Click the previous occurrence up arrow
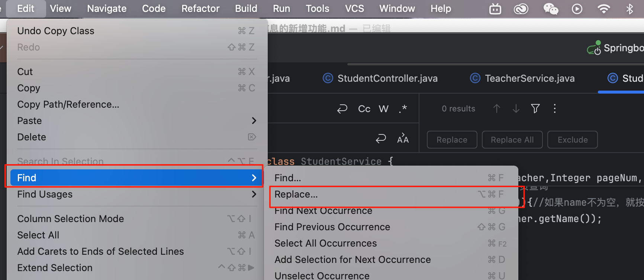Screen dimensions: 644x280 (x=496, y=108)
